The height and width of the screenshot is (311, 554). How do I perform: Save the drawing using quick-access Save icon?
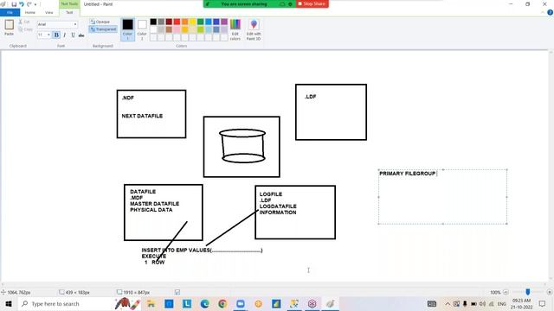[x=14, y=4]
